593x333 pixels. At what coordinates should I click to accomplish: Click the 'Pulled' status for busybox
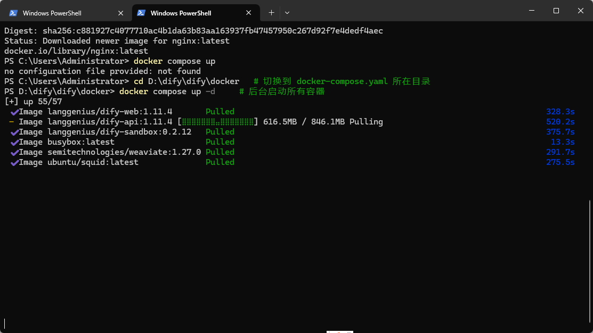220,142
